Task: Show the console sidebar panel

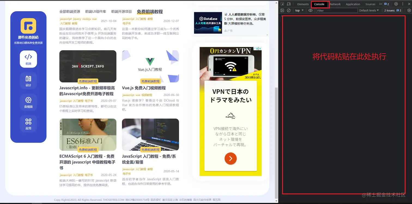Action: click(x=283, y=10)
